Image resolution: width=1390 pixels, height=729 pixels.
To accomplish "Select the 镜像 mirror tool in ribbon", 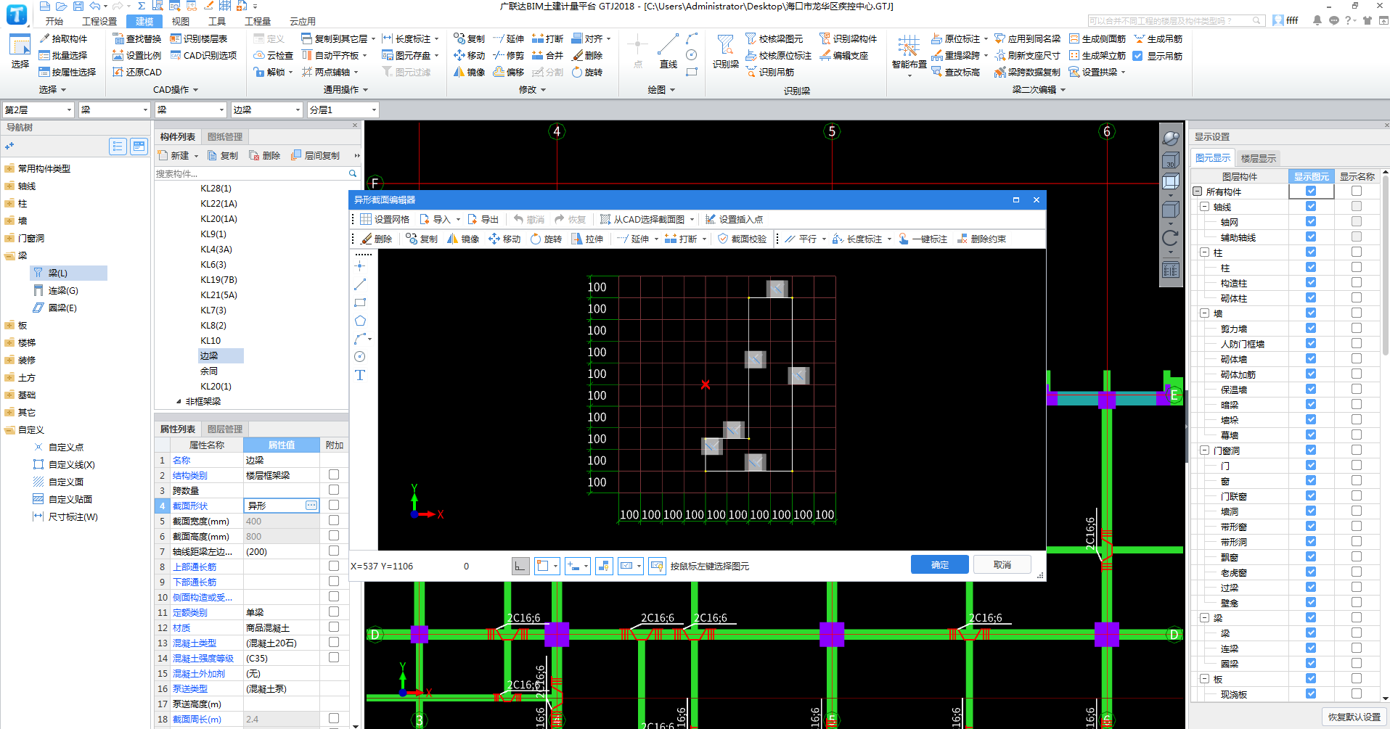I will point(469,72).
